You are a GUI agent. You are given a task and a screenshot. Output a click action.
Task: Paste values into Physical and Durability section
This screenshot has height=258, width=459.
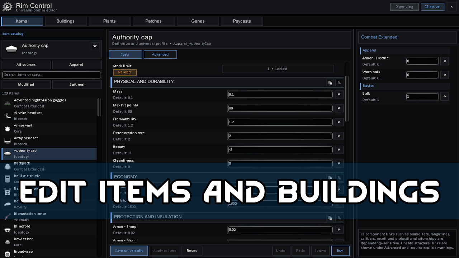point(339,83)
